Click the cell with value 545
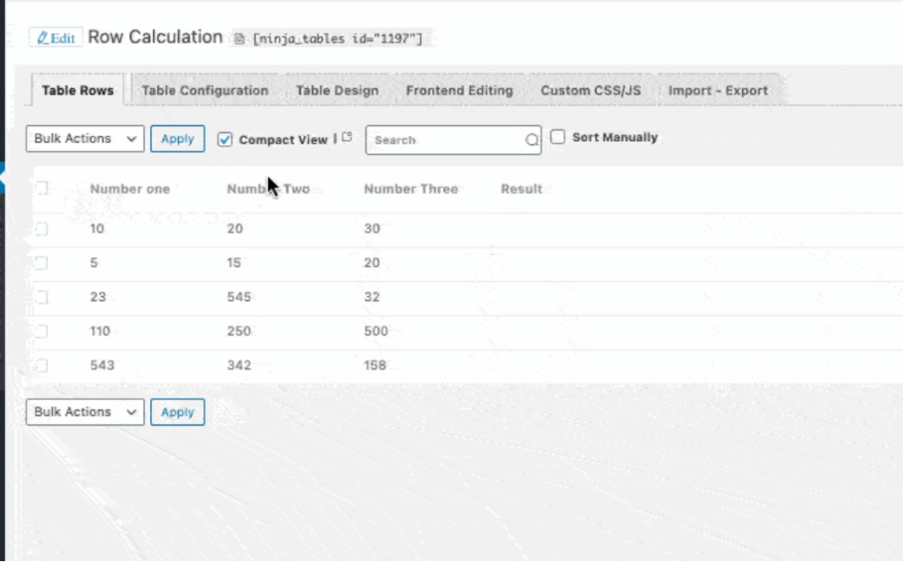903x569 pixels. tap(239, 297)
